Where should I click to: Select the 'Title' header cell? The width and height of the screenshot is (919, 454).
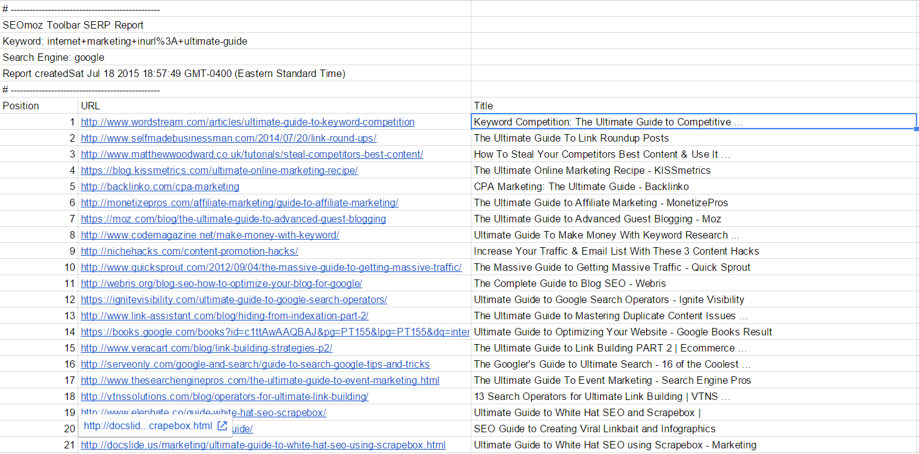(x=695, y=106)
